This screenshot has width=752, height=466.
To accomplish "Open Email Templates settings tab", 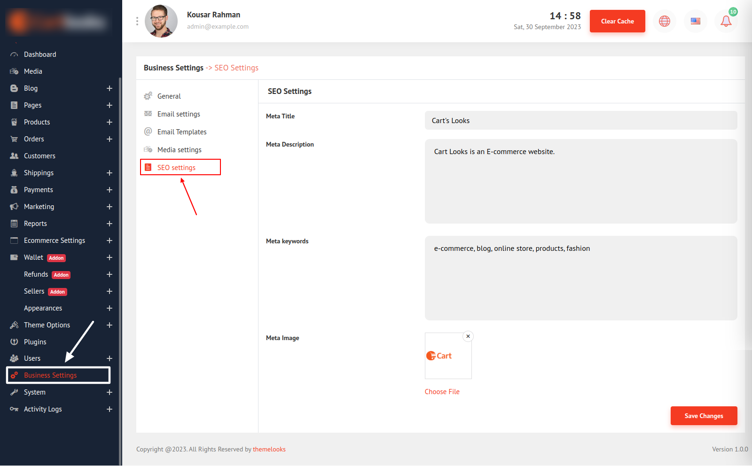I will click(182, 132).
